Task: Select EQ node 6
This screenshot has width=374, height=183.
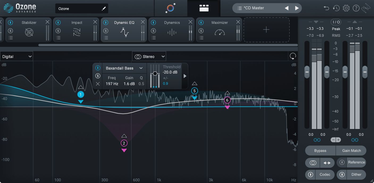Action: coord(227,100)
